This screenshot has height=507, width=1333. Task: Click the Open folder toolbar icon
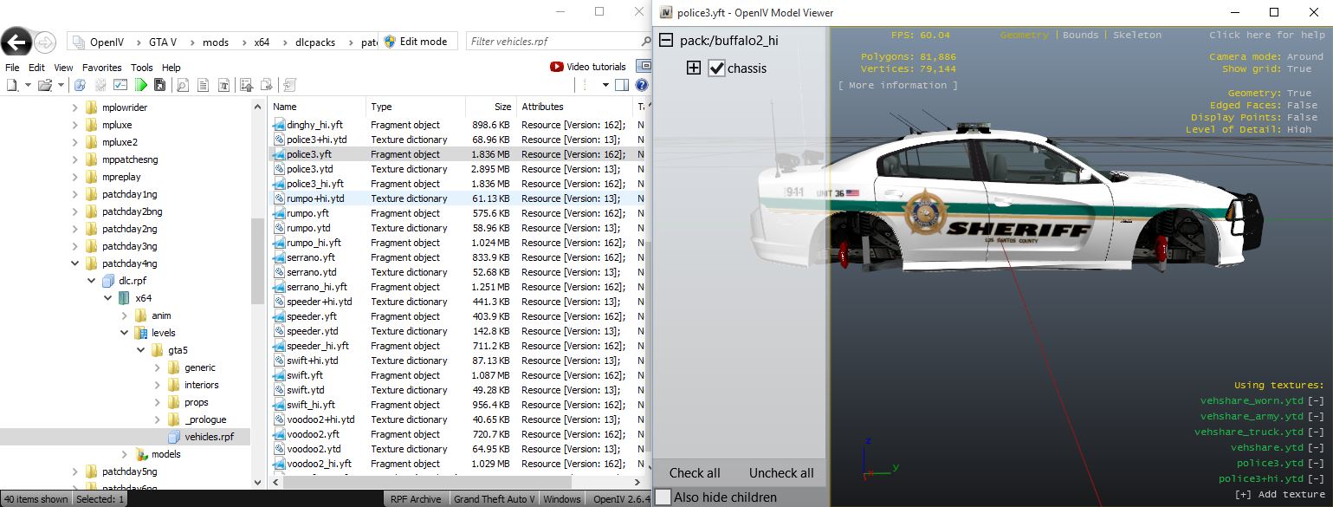45,85
